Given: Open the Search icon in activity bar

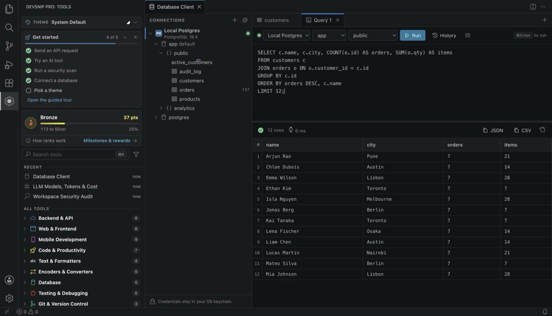Looking at the screenshot, I should point(9,28).
